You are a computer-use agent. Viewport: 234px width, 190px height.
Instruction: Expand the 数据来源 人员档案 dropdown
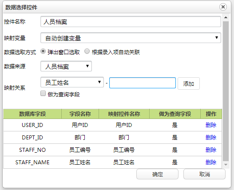pyautogui.click(x=66, y=66)
